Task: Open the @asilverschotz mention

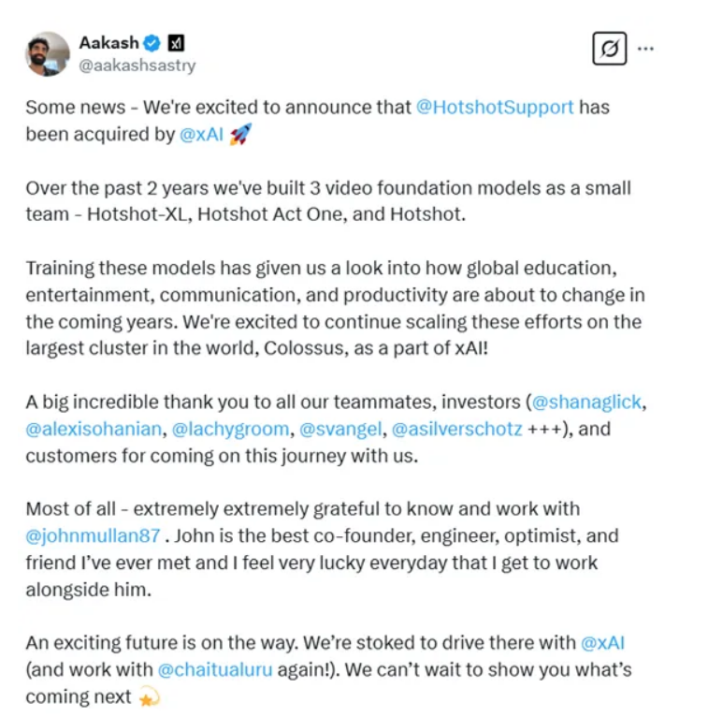Action: pyautogui.click(x=456, y=429)
